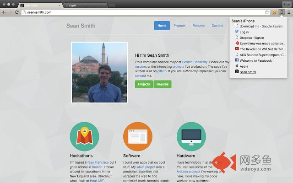
Task: Open download me - Google Search entry
Action: click(261, 27)
